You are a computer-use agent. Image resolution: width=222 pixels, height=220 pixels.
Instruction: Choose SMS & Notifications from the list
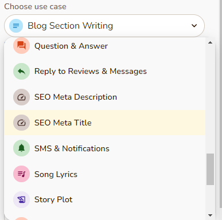click(105, 148)
